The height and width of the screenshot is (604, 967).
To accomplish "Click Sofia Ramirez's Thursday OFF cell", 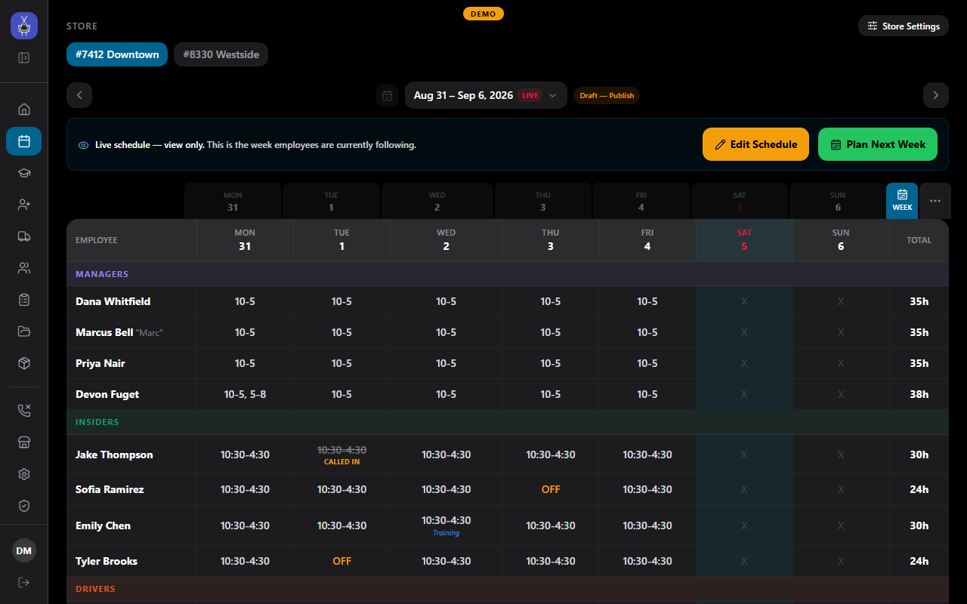I will [551, 489].
